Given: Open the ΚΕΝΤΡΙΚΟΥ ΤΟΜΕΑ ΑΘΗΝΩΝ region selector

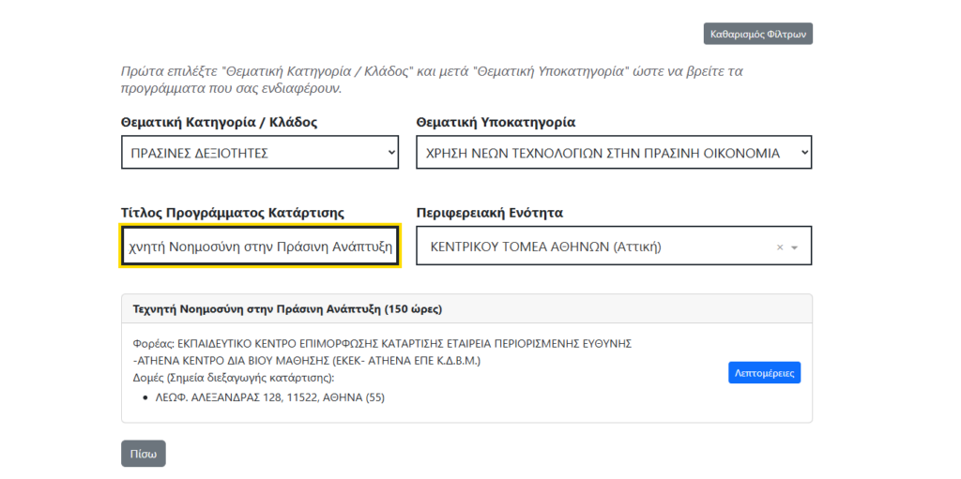Looking at the screenshot, I should [x=591, y=247].
